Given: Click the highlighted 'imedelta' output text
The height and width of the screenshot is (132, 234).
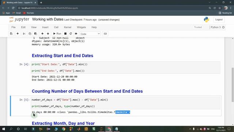Looking at the screenshot, I should point(123,112).
